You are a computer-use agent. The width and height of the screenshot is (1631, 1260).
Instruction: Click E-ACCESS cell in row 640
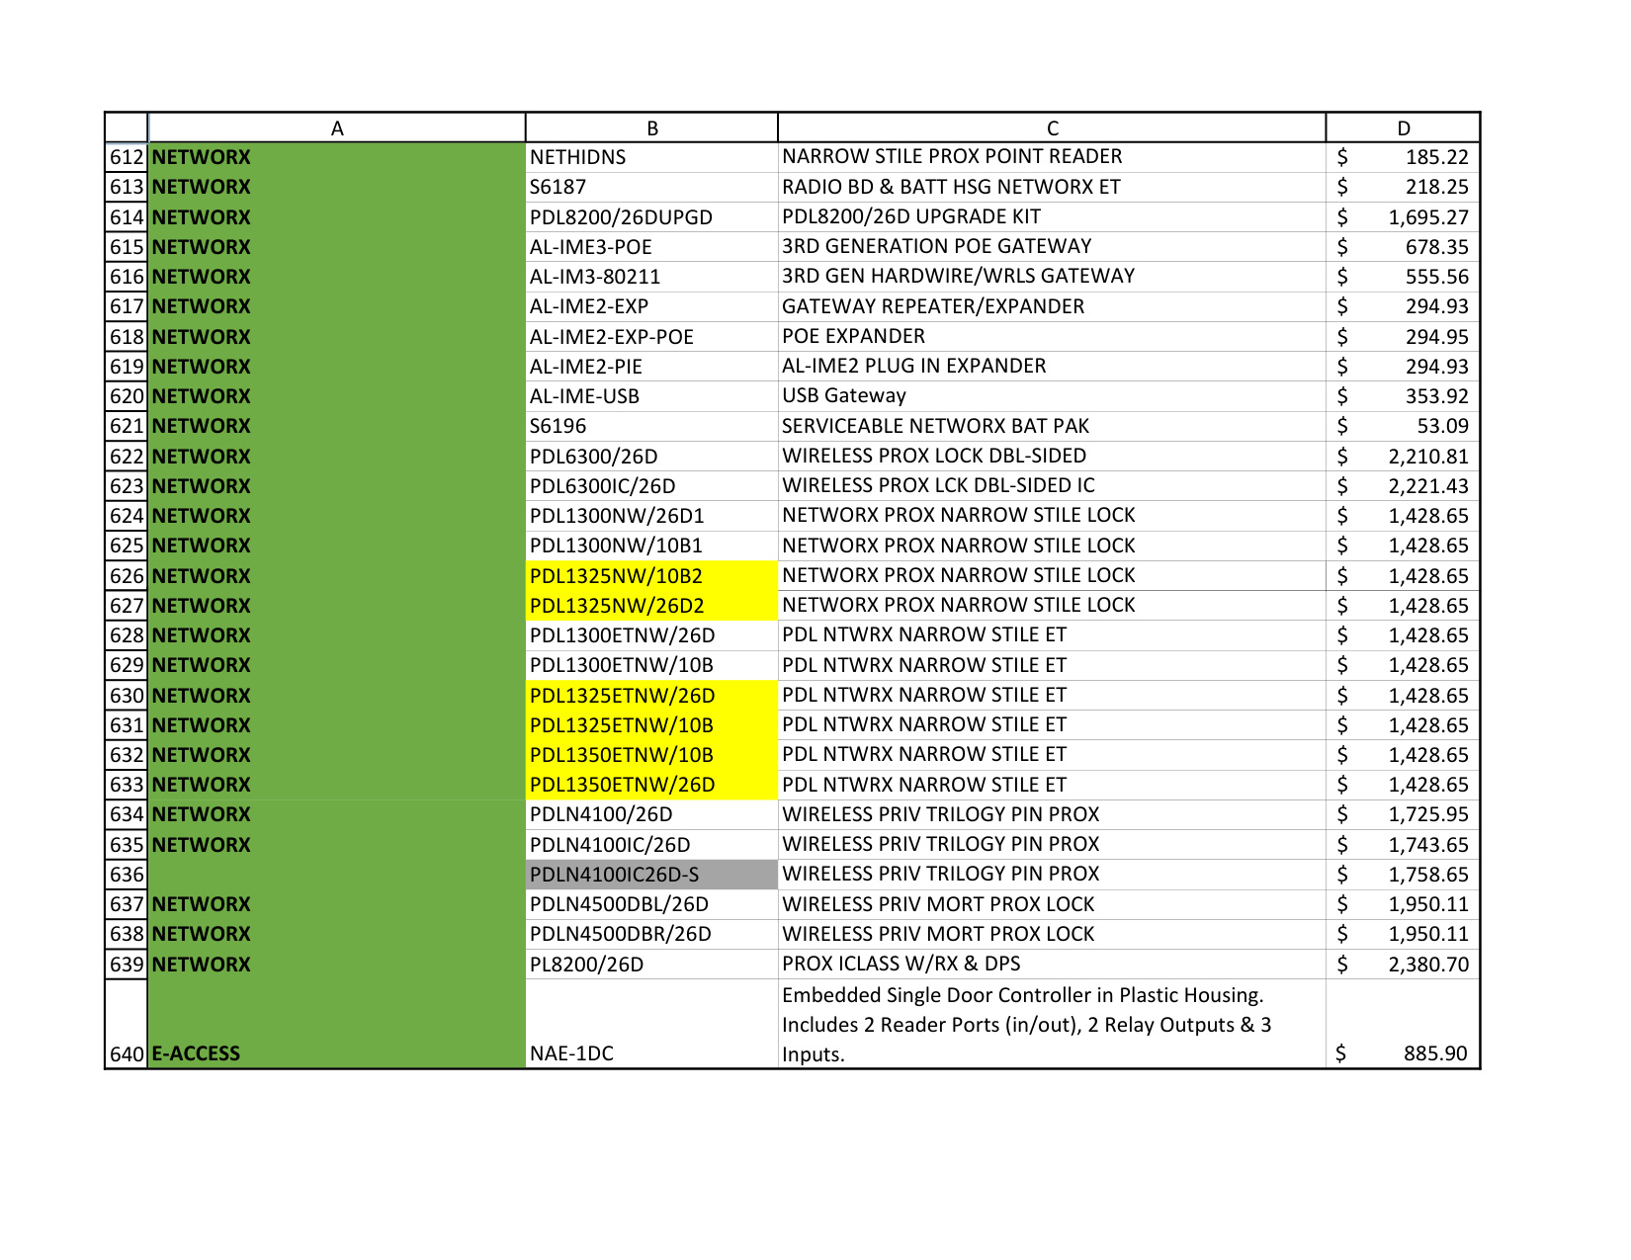tap(337, 1024)
